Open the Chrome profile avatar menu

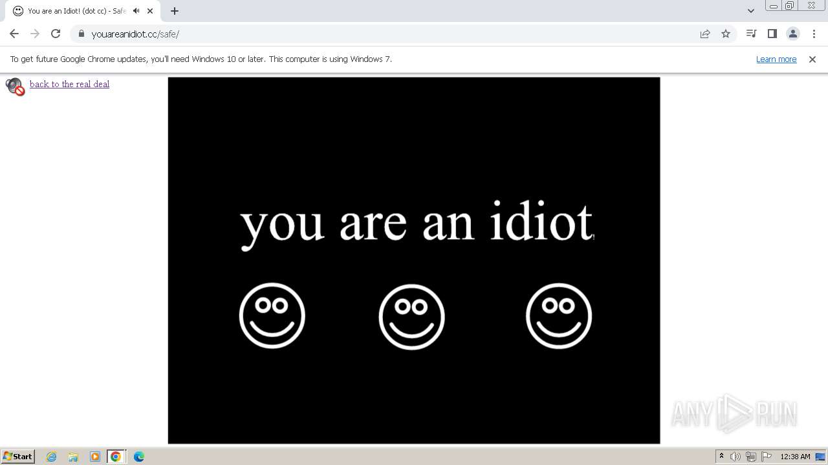[792, 34]
